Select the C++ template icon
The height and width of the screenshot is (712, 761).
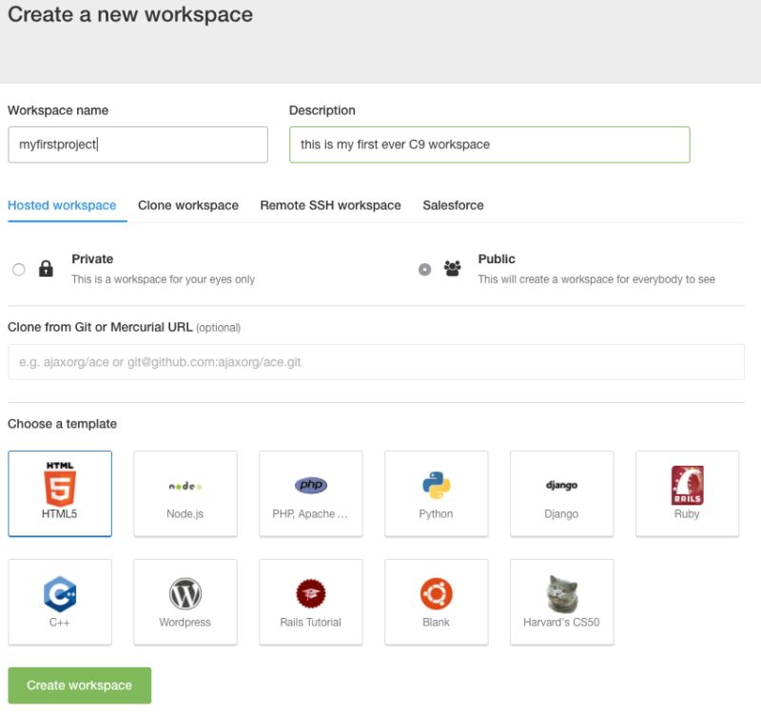tap(60, 594)
